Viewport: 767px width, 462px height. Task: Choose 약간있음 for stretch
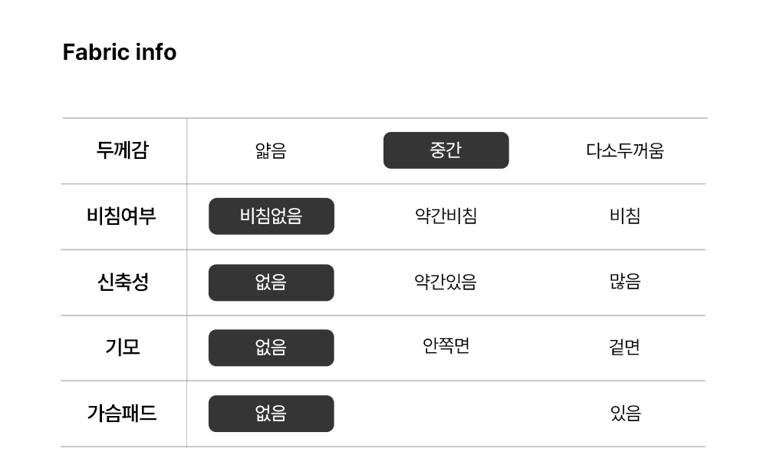pos(446,282)
